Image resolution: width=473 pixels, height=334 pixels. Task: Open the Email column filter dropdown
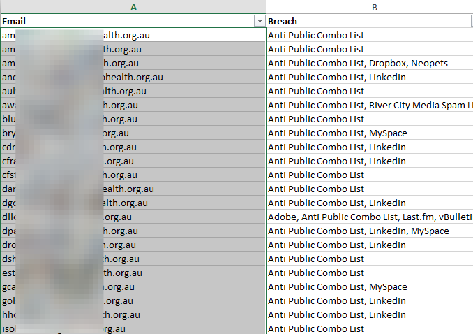click(260, 21)
